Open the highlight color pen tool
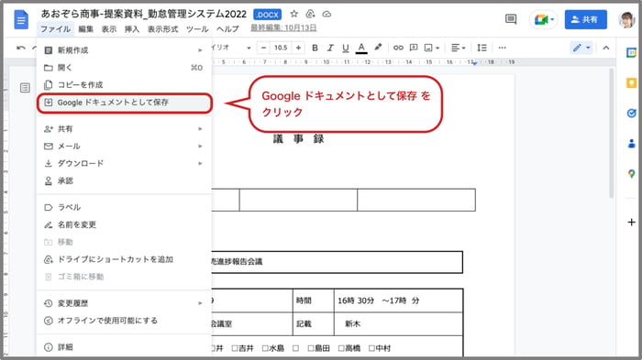The height and width of the screenshot is (360, 642). pyautogui.click(x=378, y=48)
